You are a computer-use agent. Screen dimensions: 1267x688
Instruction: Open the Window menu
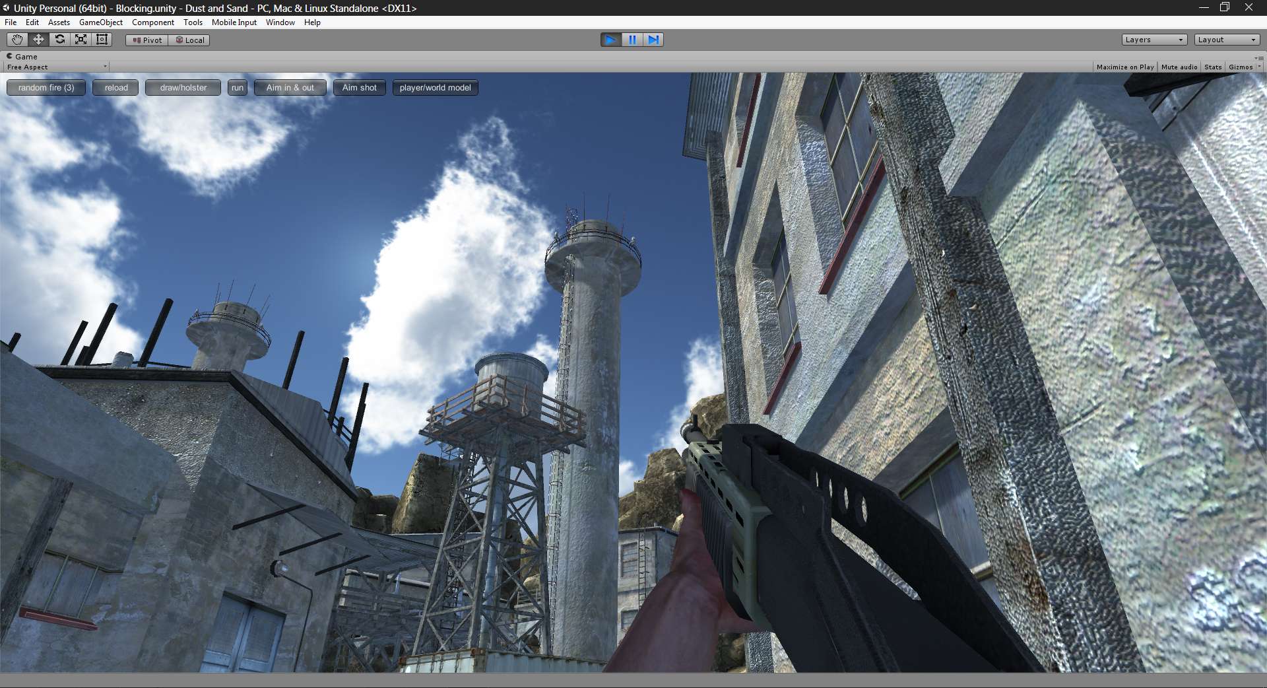tap(280, 22)
